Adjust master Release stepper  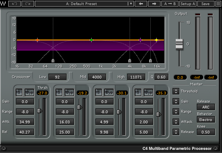(176, 132)
